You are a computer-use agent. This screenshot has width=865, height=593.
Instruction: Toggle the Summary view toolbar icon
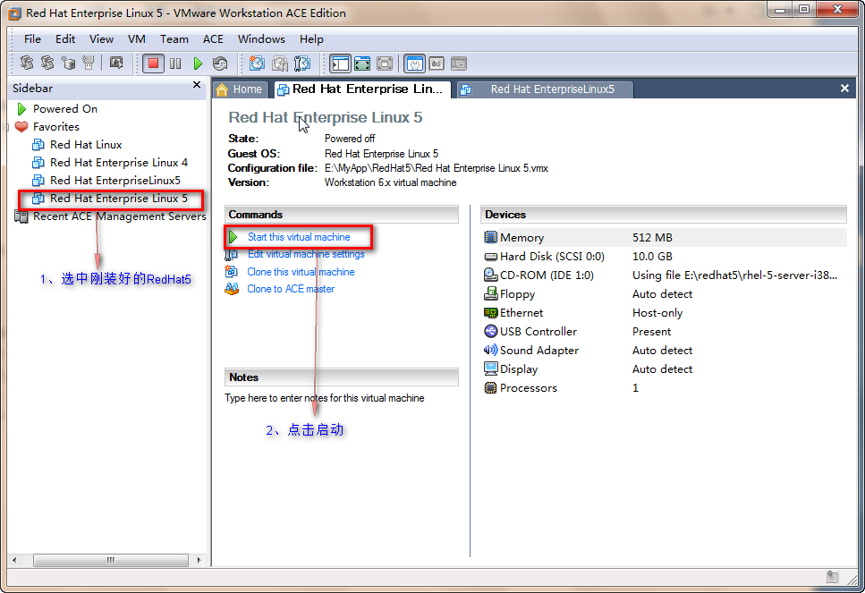[414, 64]
